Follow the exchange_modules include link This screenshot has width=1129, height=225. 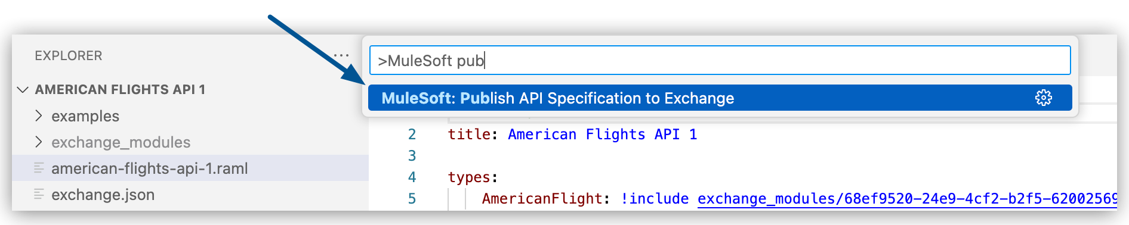[907, 199]
